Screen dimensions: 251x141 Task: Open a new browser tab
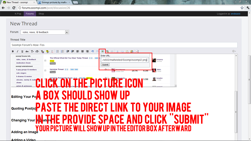[75, 3]
